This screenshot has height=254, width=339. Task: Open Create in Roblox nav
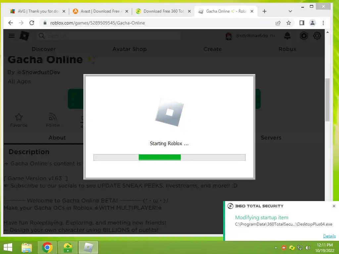click(x=213, y=49)
